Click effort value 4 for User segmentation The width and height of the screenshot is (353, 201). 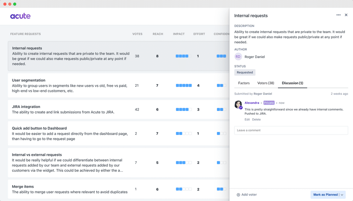click(x=198, y=86)
